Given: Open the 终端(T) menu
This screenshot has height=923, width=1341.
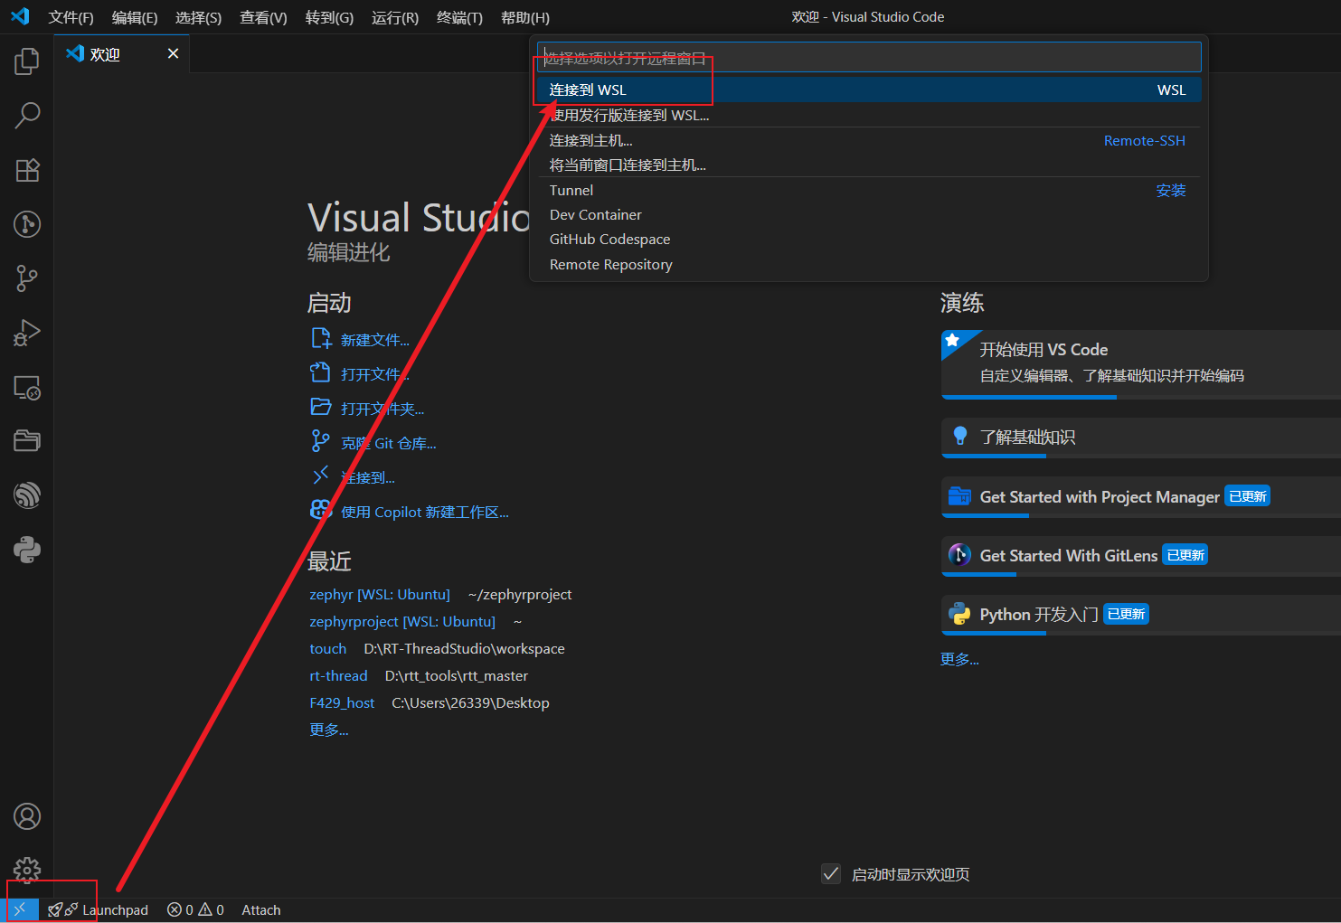Looking at the screenshot, I should click(x=459, y=17).
